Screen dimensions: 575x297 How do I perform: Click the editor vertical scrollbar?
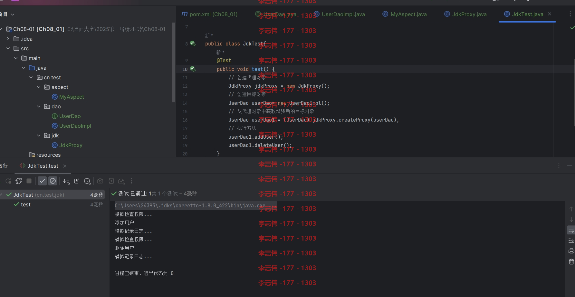coord(574,93)
